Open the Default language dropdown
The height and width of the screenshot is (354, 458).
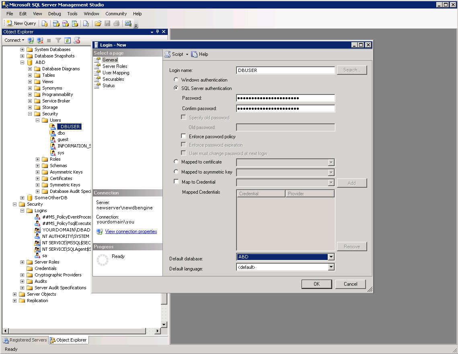pyautogui.click(x=331, y=267)
